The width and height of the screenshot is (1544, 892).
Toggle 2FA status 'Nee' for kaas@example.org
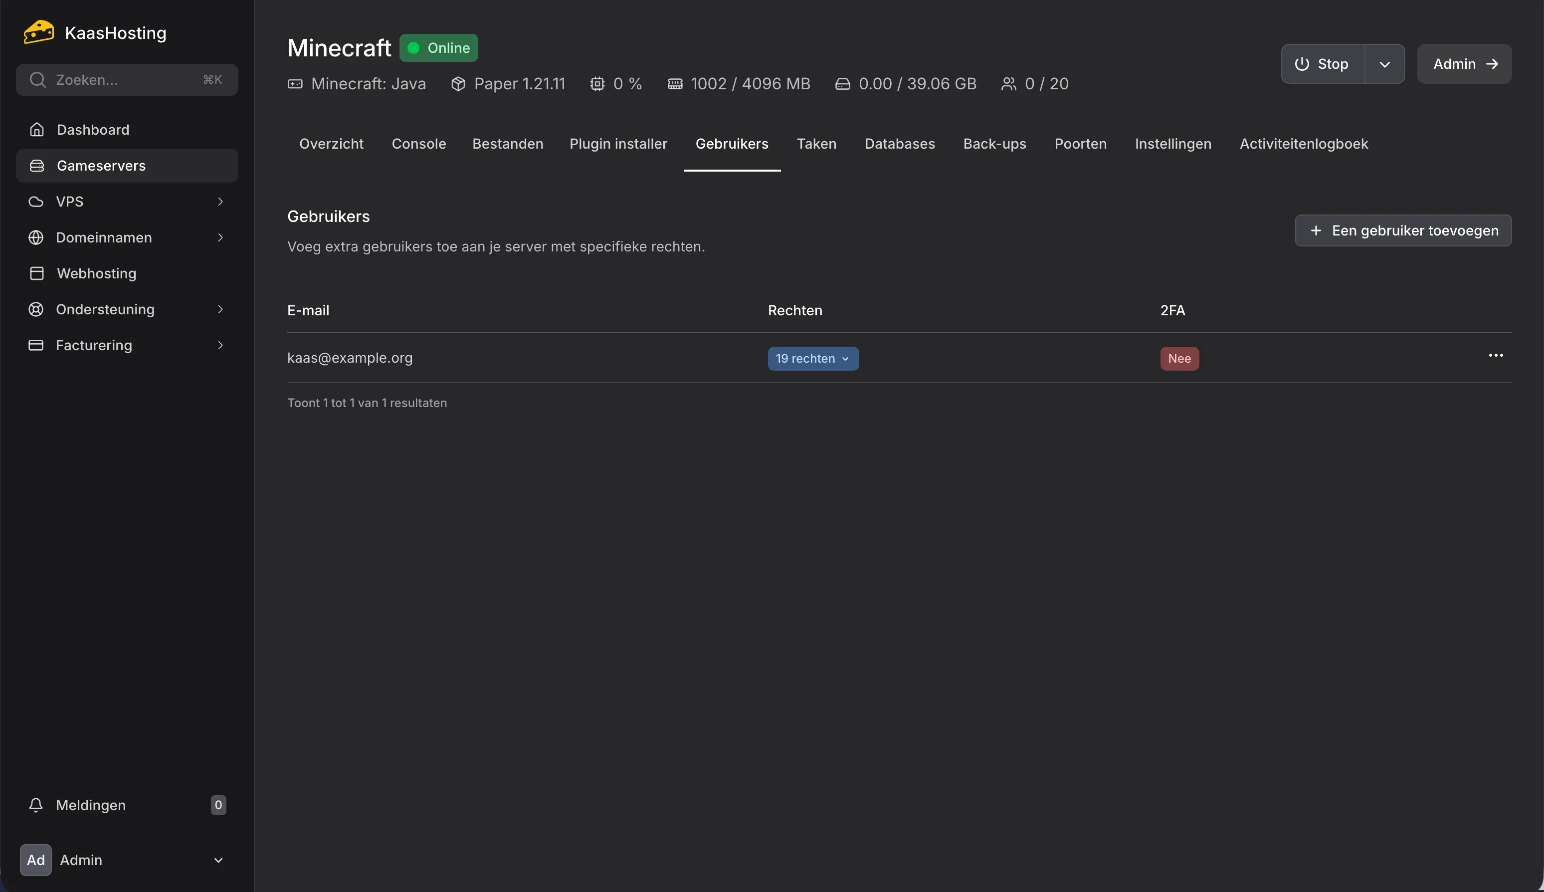pyautogui.click(x=1178, y=358)
